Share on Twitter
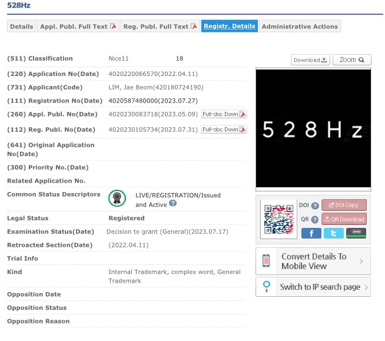 (x=333, y=233)
